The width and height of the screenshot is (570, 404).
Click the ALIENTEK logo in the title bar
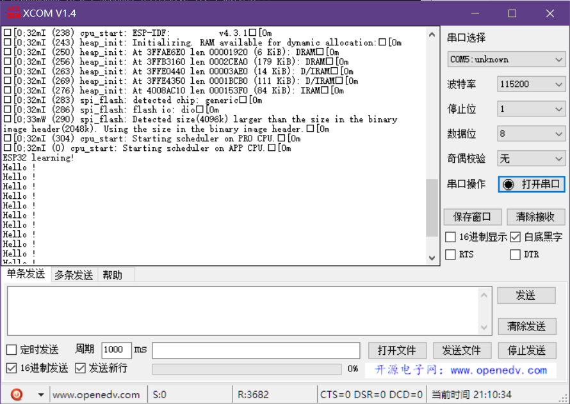point(12,13)
